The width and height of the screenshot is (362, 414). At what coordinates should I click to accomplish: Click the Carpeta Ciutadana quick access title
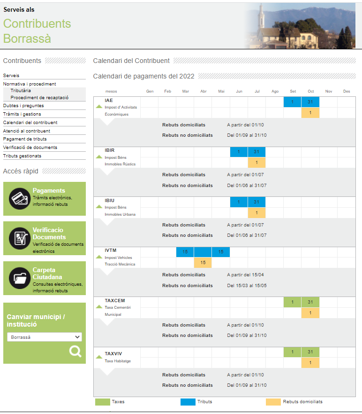click(x=47, y=273)
